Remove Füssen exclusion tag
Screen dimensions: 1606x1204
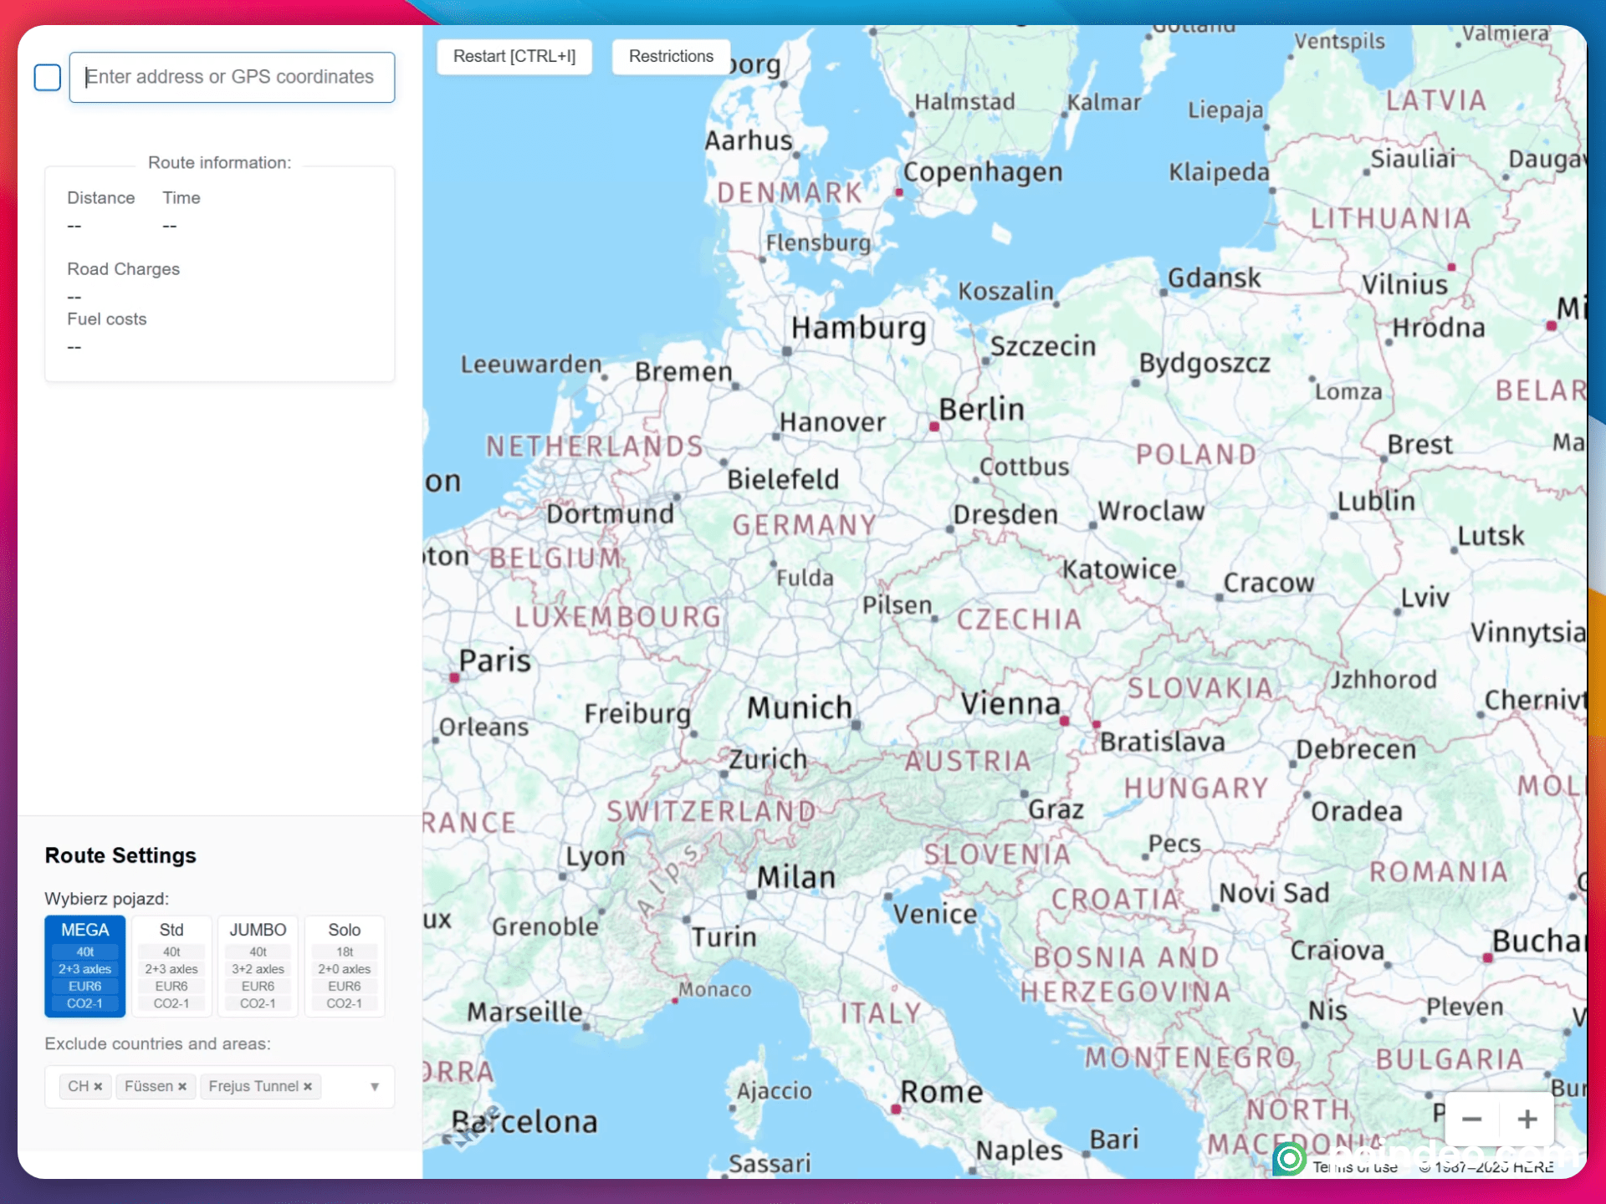pyautogui.click(x=182, y=1086)
